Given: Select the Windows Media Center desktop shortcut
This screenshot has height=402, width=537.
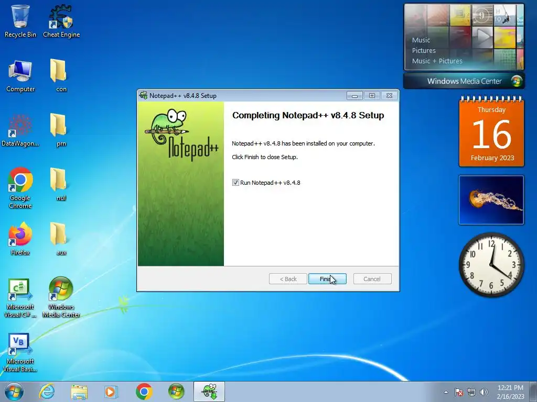Looking at the screenshot, I should pyautogui.click(x=61, y=297).
